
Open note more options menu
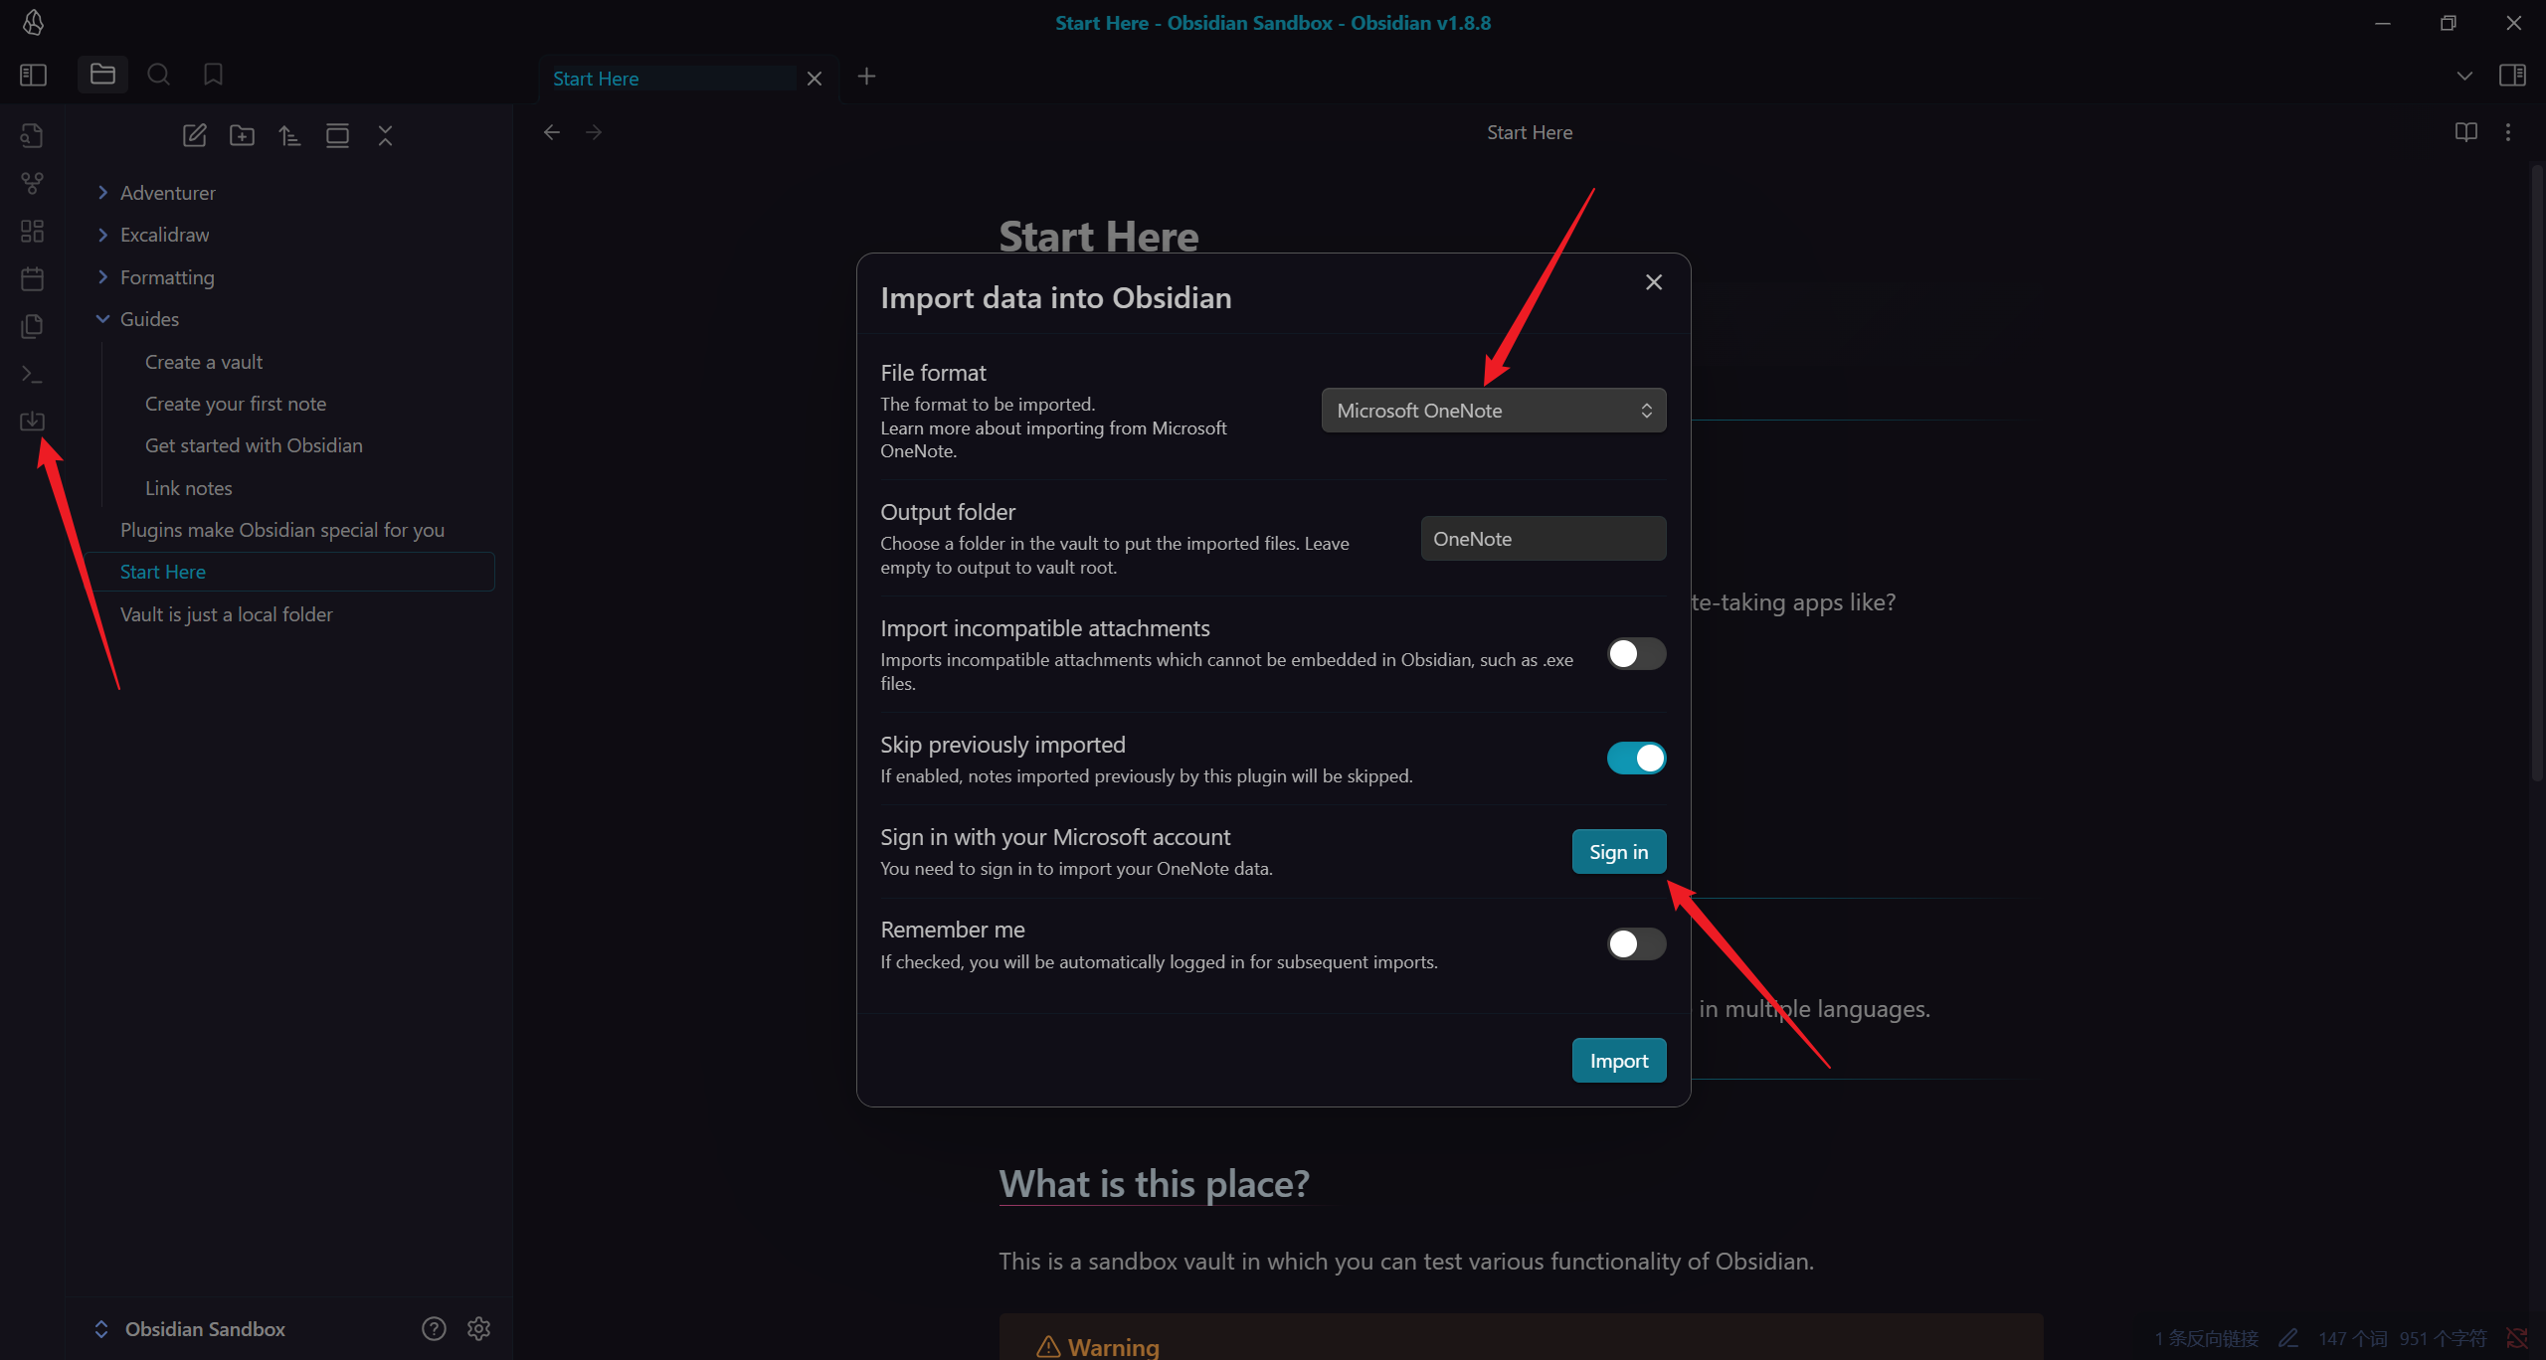tap(2508, 132)
